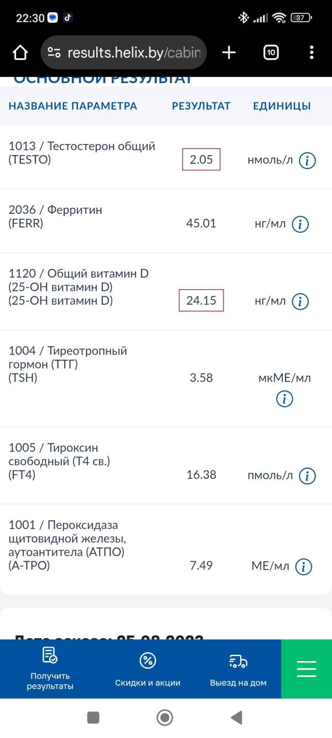This screenshot has width=332, height=738.
Task: Open the browser three-dot menu
Action: coord(312,53)
